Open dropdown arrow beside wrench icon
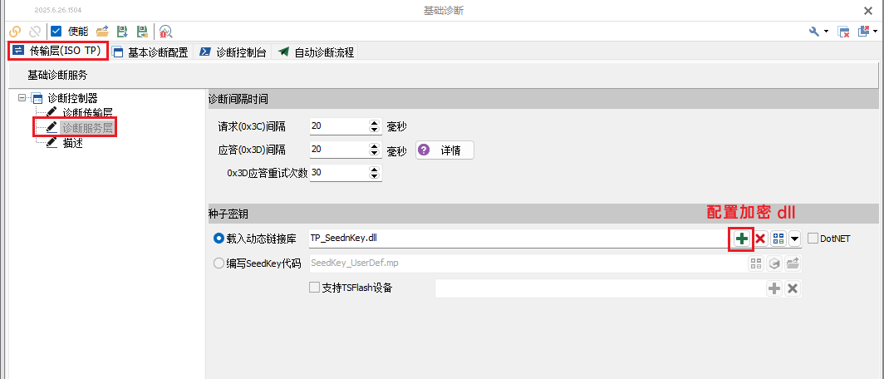 click(826, 32)
